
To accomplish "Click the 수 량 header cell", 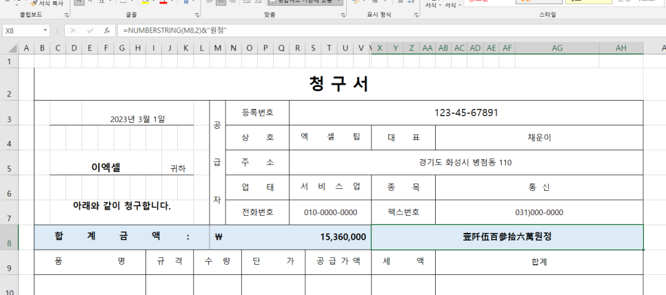I will (217, 263).
